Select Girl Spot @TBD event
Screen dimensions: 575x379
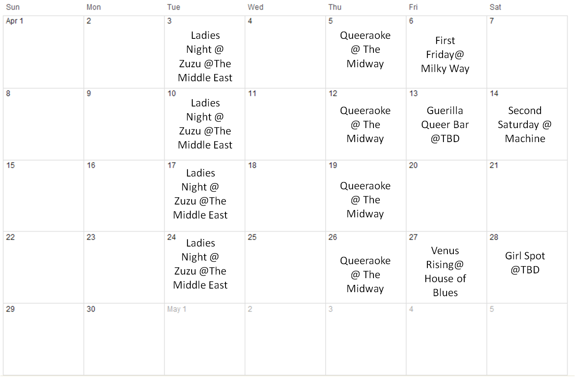coord(525,263)
